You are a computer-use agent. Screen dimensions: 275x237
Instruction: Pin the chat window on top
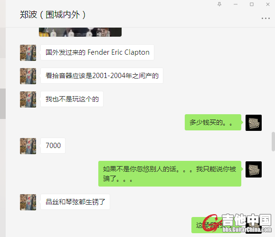click(219, 4)
